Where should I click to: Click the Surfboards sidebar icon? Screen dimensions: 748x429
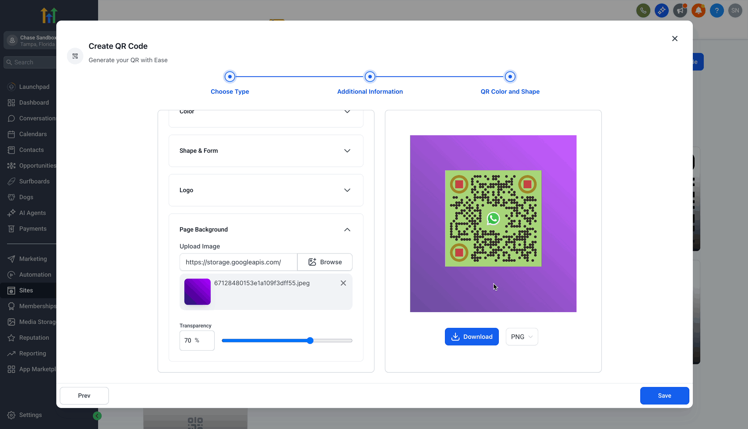click(x=11, y=181)
